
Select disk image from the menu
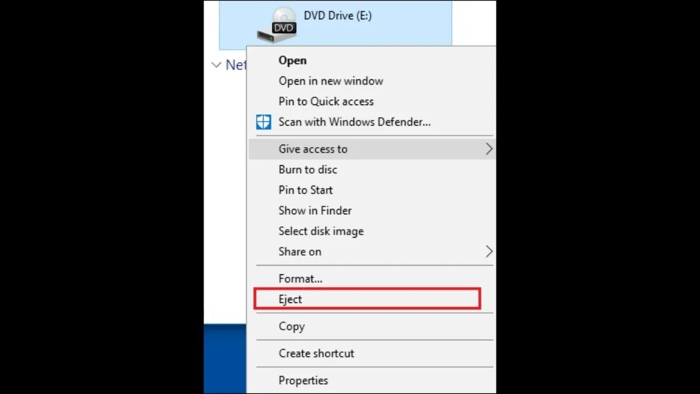pos(321,231)
